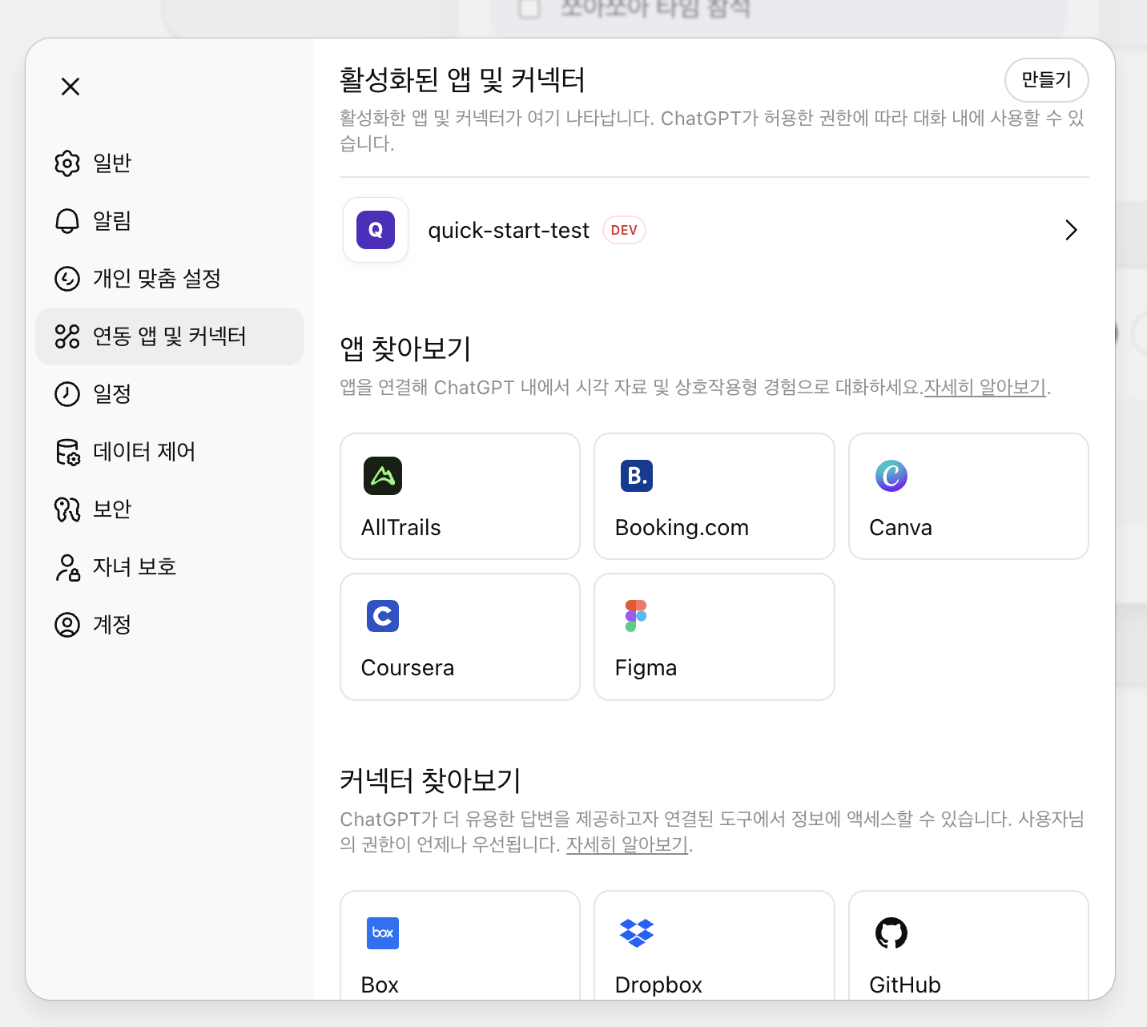
Task: Select the 연동 앱 및 커넥터 tab
Action: (x=170, y=336)
